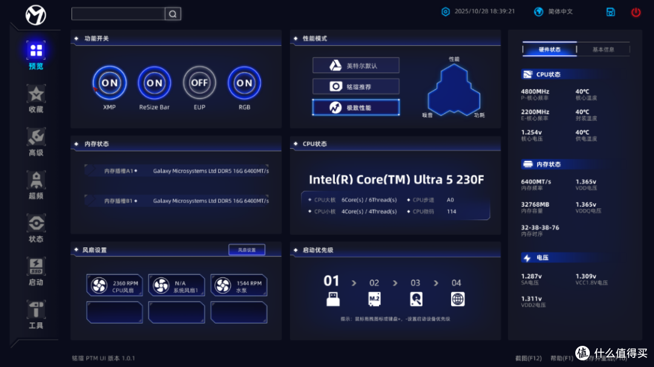Click the 6Core(s) / 6Thread(s) text
Screen dimensions: 654x367
(x=369, y=200)
